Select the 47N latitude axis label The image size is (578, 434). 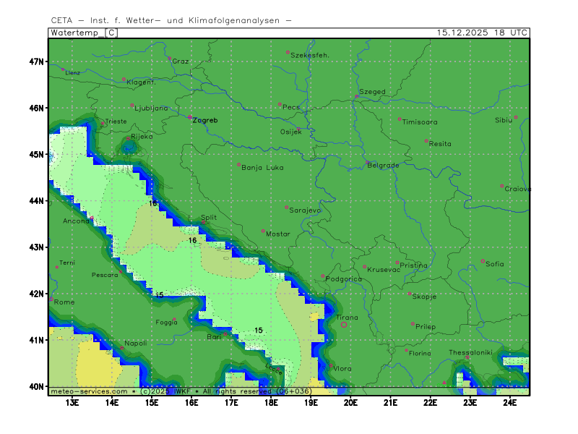36,61
